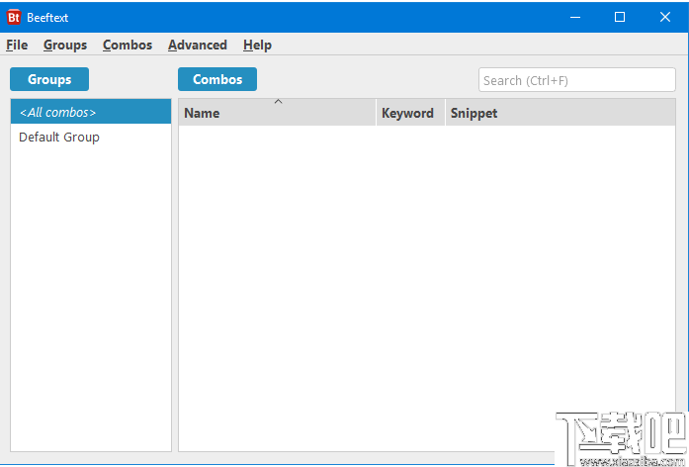Close the Beeftext window
The width and height of the screenshot is (689, 467).
(665, 17)
